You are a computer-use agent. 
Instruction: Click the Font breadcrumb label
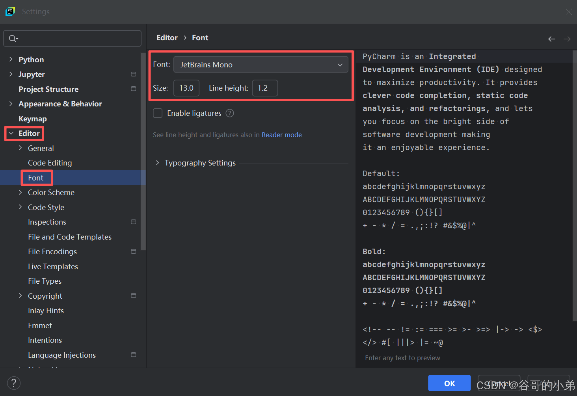(x=200, y=38)
